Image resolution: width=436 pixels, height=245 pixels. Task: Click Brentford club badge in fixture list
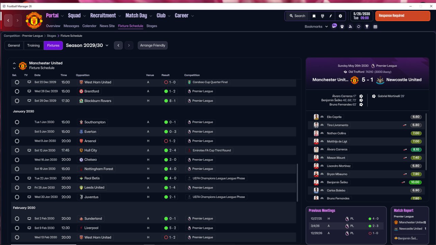click(81, 91)
